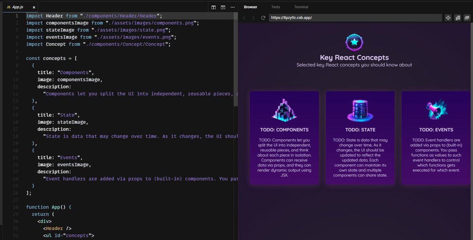
Task: Switch to the Tests tab
Action: click(276, 7)
